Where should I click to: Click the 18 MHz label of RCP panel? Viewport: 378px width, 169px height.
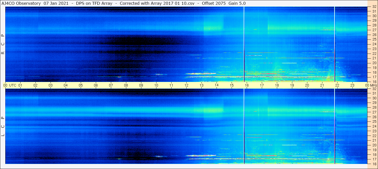374,72
